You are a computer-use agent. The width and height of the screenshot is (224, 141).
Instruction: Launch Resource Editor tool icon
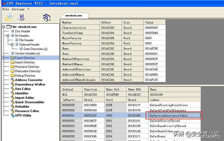pyautogui.click(x=13, y=111)
